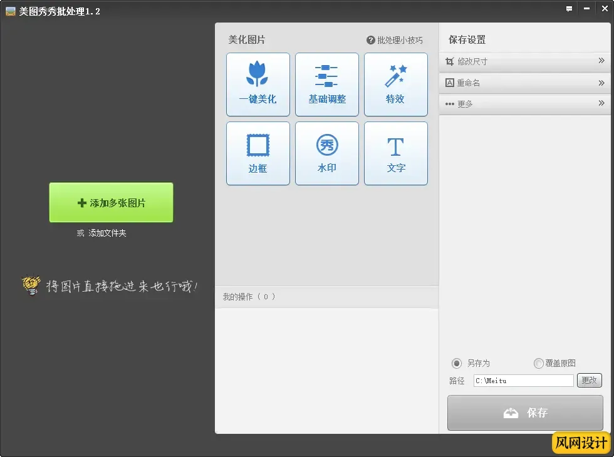Click the C:\Meitu path input field
Viewport: 614px width, 457px height.
click(523, 381)
